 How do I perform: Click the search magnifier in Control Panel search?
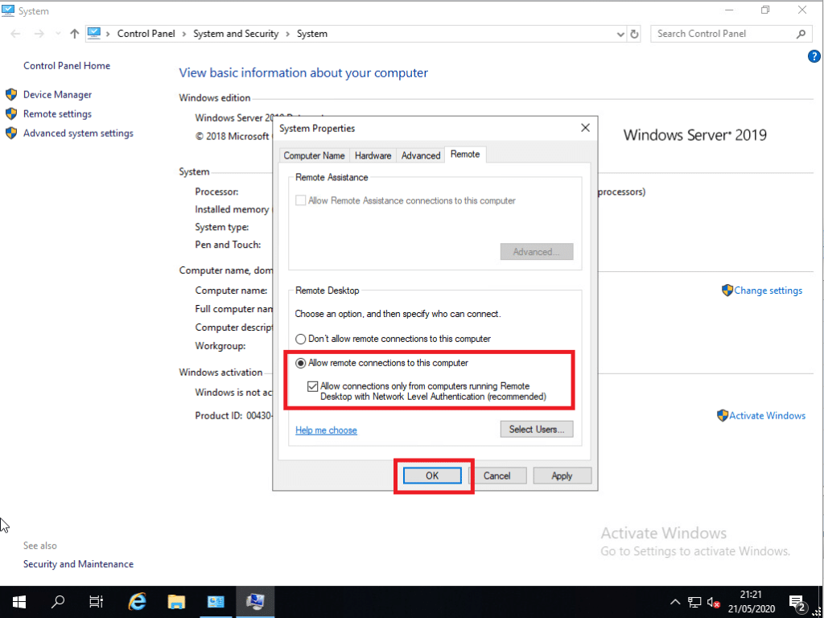click(x=801, y=34)
